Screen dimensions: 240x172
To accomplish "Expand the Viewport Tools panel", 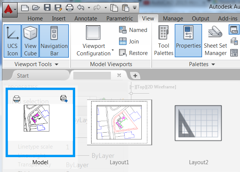I will [x=36, y=64].
